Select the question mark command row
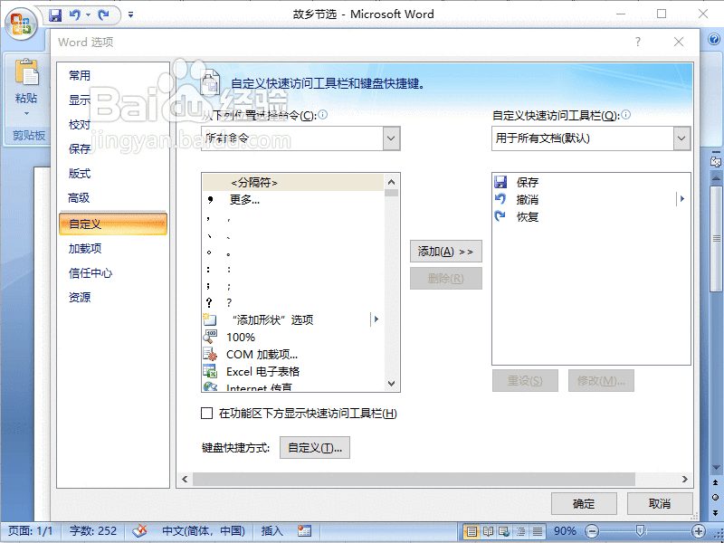The height and width of the screenshot is (543, 724). [292, 303]
